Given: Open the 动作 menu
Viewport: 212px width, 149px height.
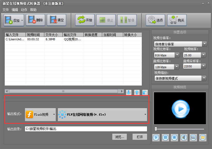Looking at the screenshot, I should [x=24, y=10].
